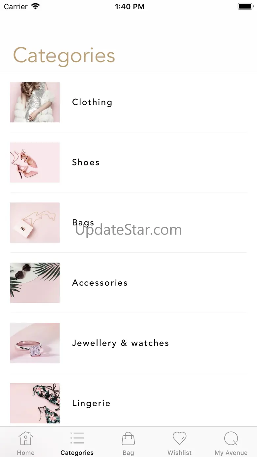
Task: Open the shopping Bag icon
Action: click(128, 439)
